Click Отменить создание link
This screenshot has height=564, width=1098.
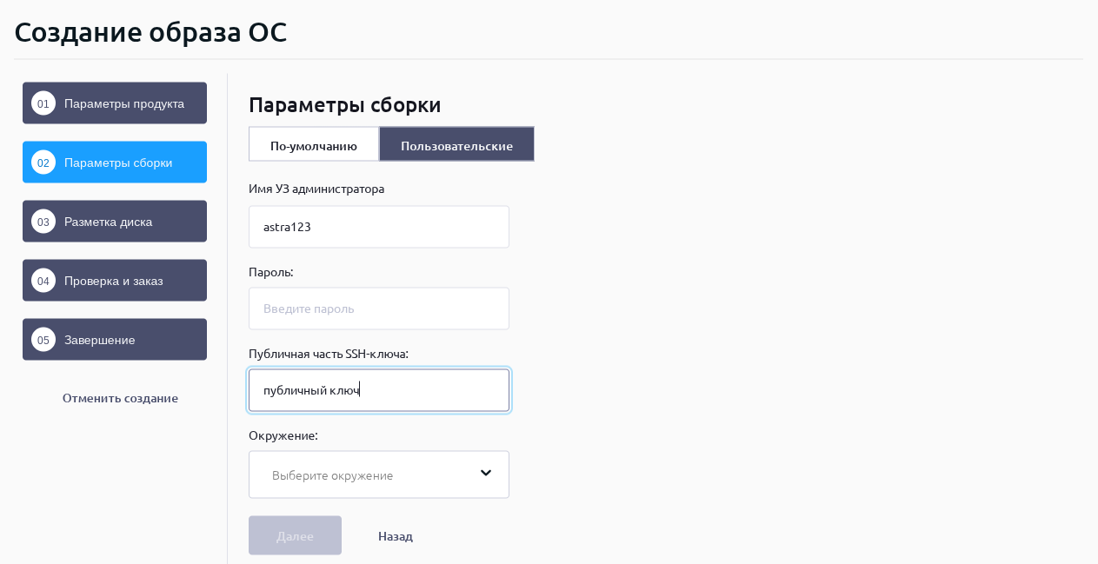pyautogui.click(x=120, y=398)
